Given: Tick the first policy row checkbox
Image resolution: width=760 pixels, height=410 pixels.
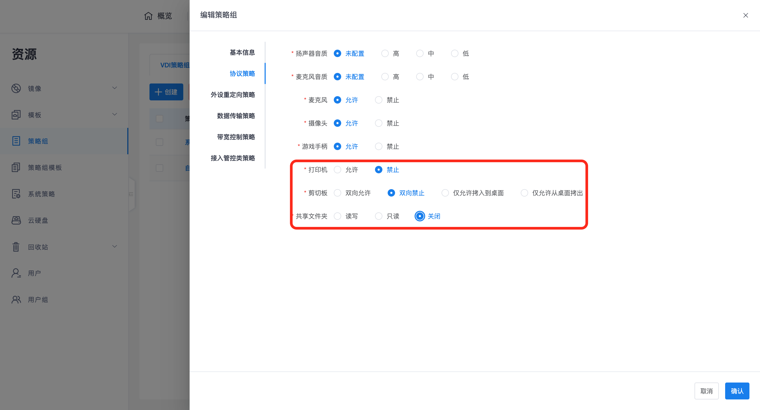Looking at the screenshot, I should [159, 142].
